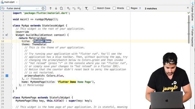
Task: Click 'runApp(MyApp());' on line 3
Action: click(x=47, y=19)
